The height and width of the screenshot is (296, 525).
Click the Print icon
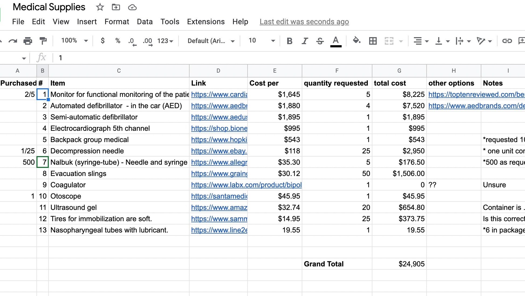28,41
